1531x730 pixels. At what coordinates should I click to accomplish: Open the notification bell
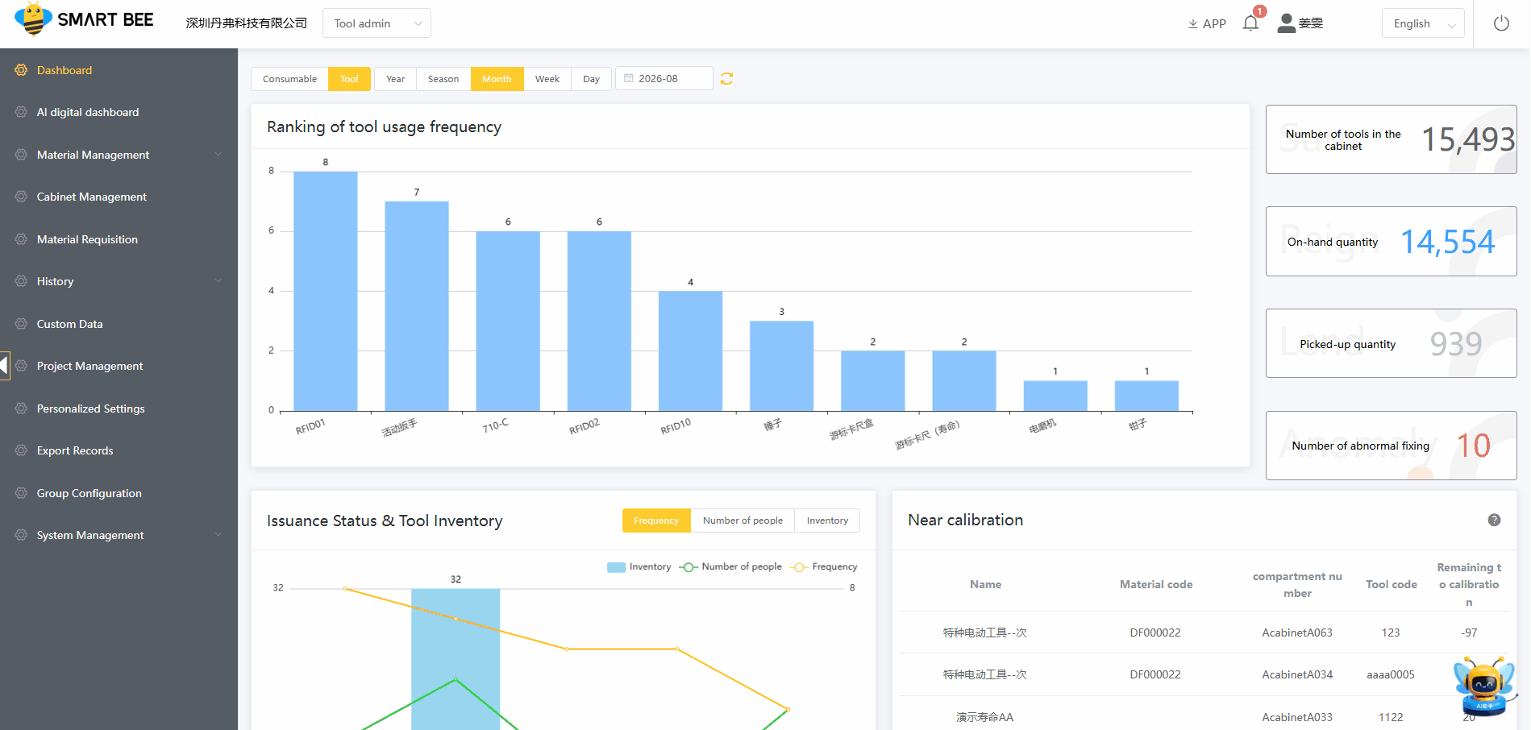tap(1250, 23)
